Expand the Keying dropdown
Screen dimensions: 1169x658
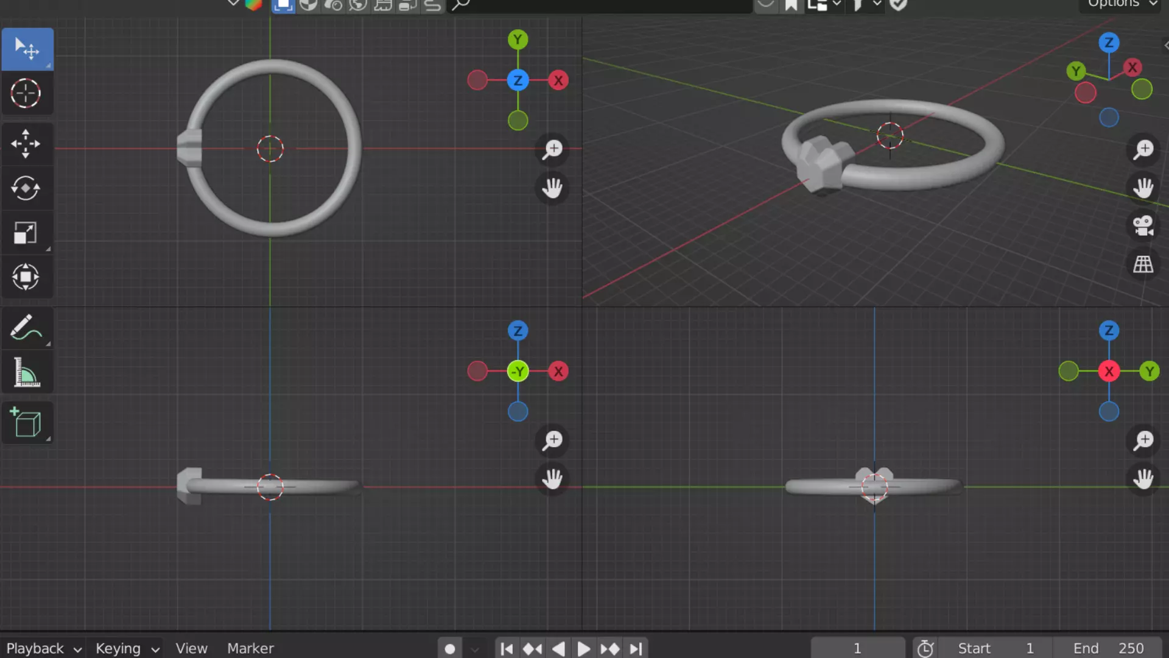127,648
